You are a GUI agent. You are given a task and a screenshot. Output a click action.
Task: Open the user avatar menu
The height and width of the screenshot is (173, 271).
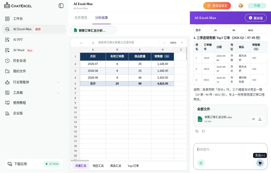click(x=241, y=6)
